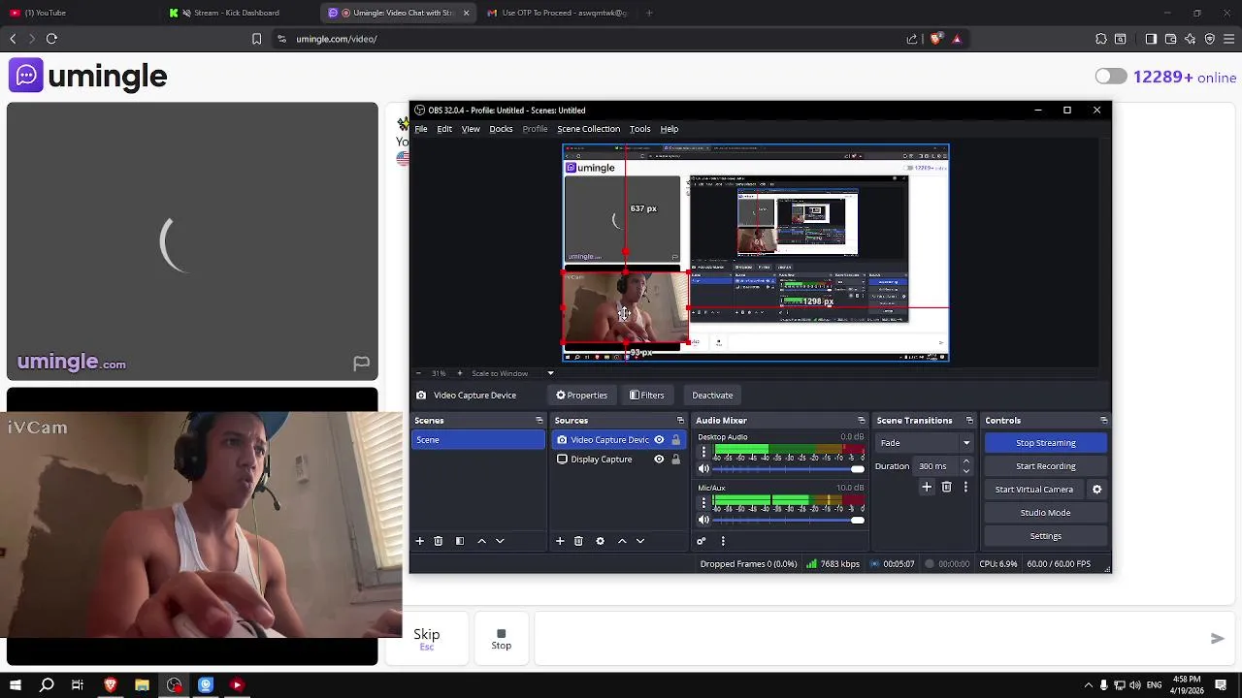The image size is (1242, 698).
Task: Open OBS Settings button
Action: click(x=1045, y=536)
